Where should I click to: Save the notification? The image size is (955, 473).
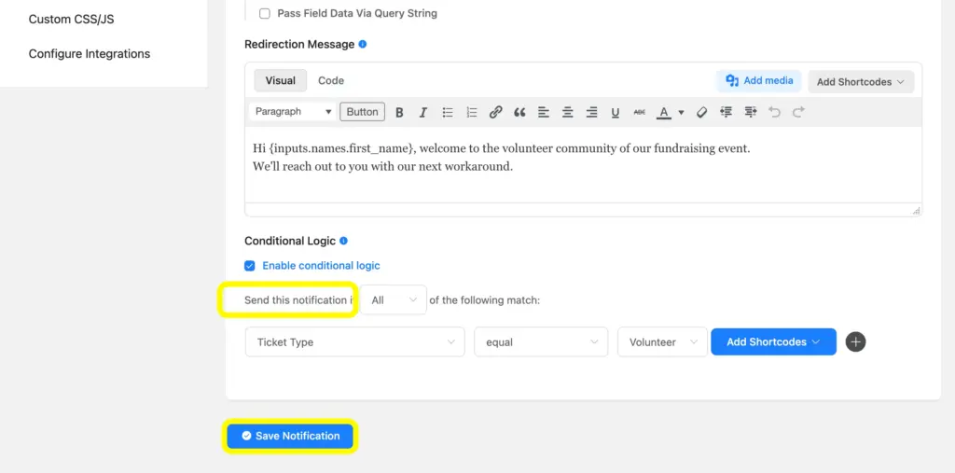tap(291, 436)
